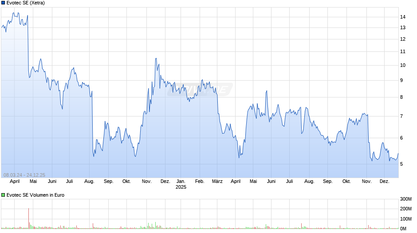This screenshot has height=233, width=417.
Task: Click the price axis label 11
Action: [x=403, y=51]
